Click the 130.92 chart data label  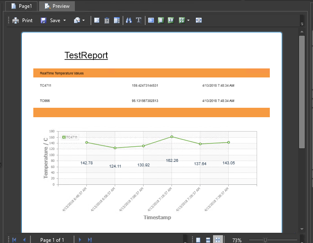click(144, 165)
